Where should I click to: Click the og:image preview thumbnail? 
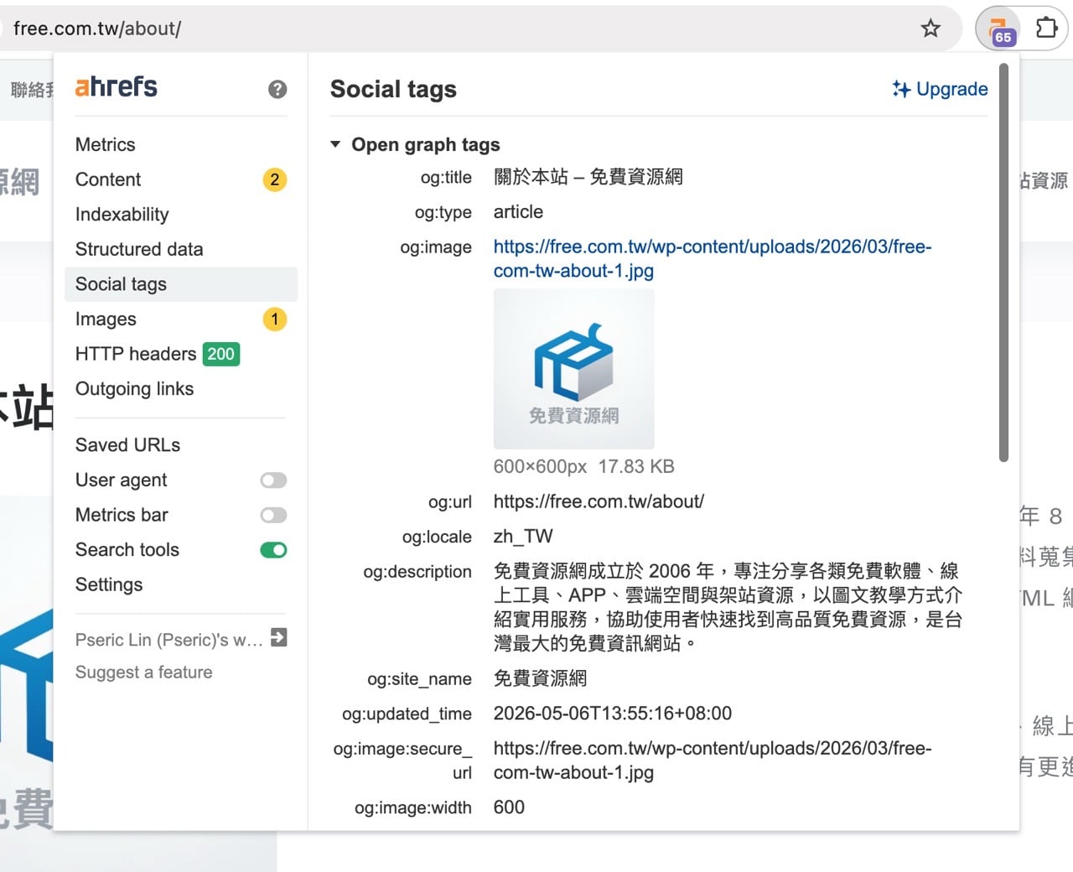(573, 369)
